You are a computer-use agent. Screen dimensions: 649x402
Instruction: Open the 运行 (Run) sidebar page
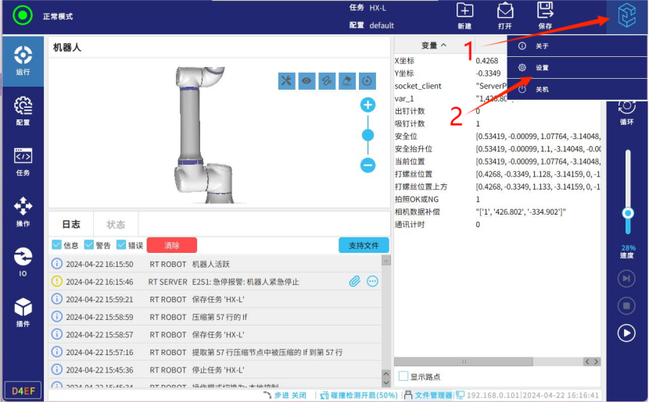tap(23, 59)
